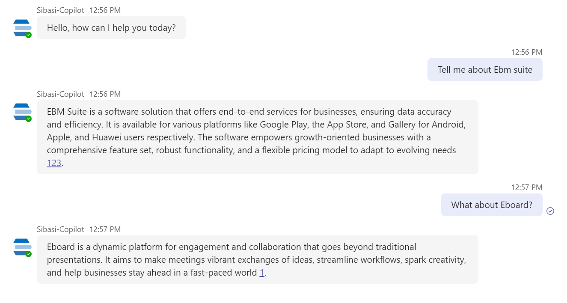567x303 pixels.
Task: Click the sent checkmark icon beside "What about Eboard?"
Action: pyautogui.click(x=550, y=211)
